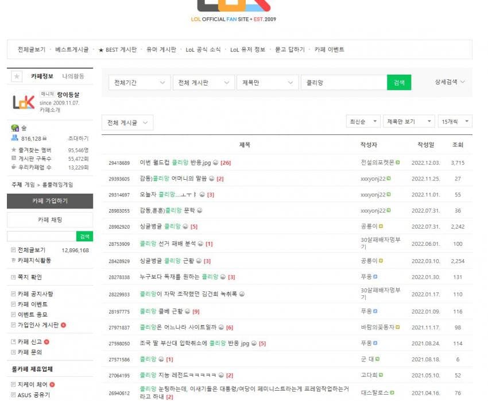Click the attachment icon on 싱글벙글 클리앙 근황 post
The height and width of the screenshot is (401, 488).
coord(199,261)
